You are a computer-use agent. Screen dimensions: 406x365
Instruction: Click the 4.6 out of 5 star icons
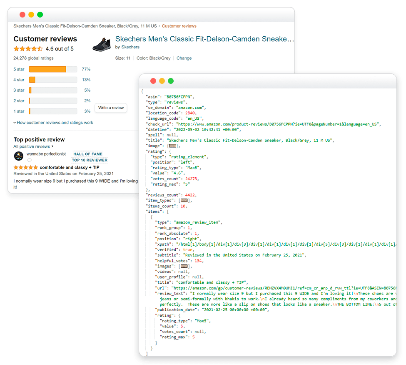(28, 48)
